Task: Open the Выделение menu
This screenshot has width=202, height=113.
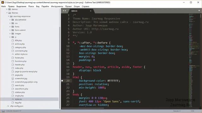Action: point(21,6)
